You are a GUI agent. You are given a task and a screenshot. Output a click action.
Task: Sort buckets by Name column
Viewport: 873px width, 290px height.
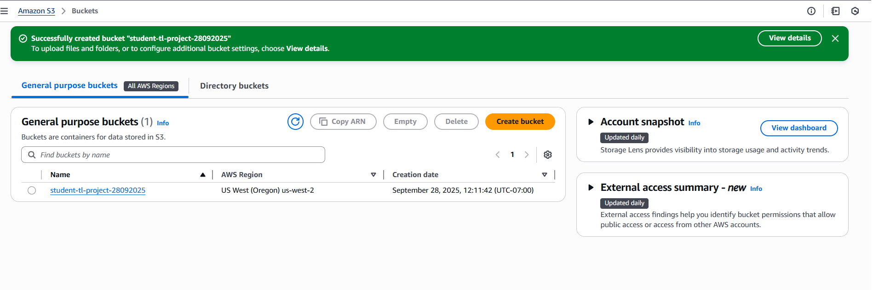202,175
